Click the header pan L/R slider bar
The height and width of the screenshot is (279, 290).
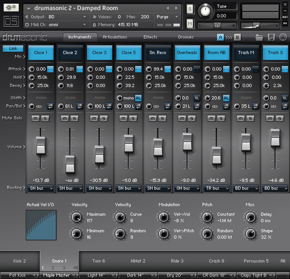(217, 26)
